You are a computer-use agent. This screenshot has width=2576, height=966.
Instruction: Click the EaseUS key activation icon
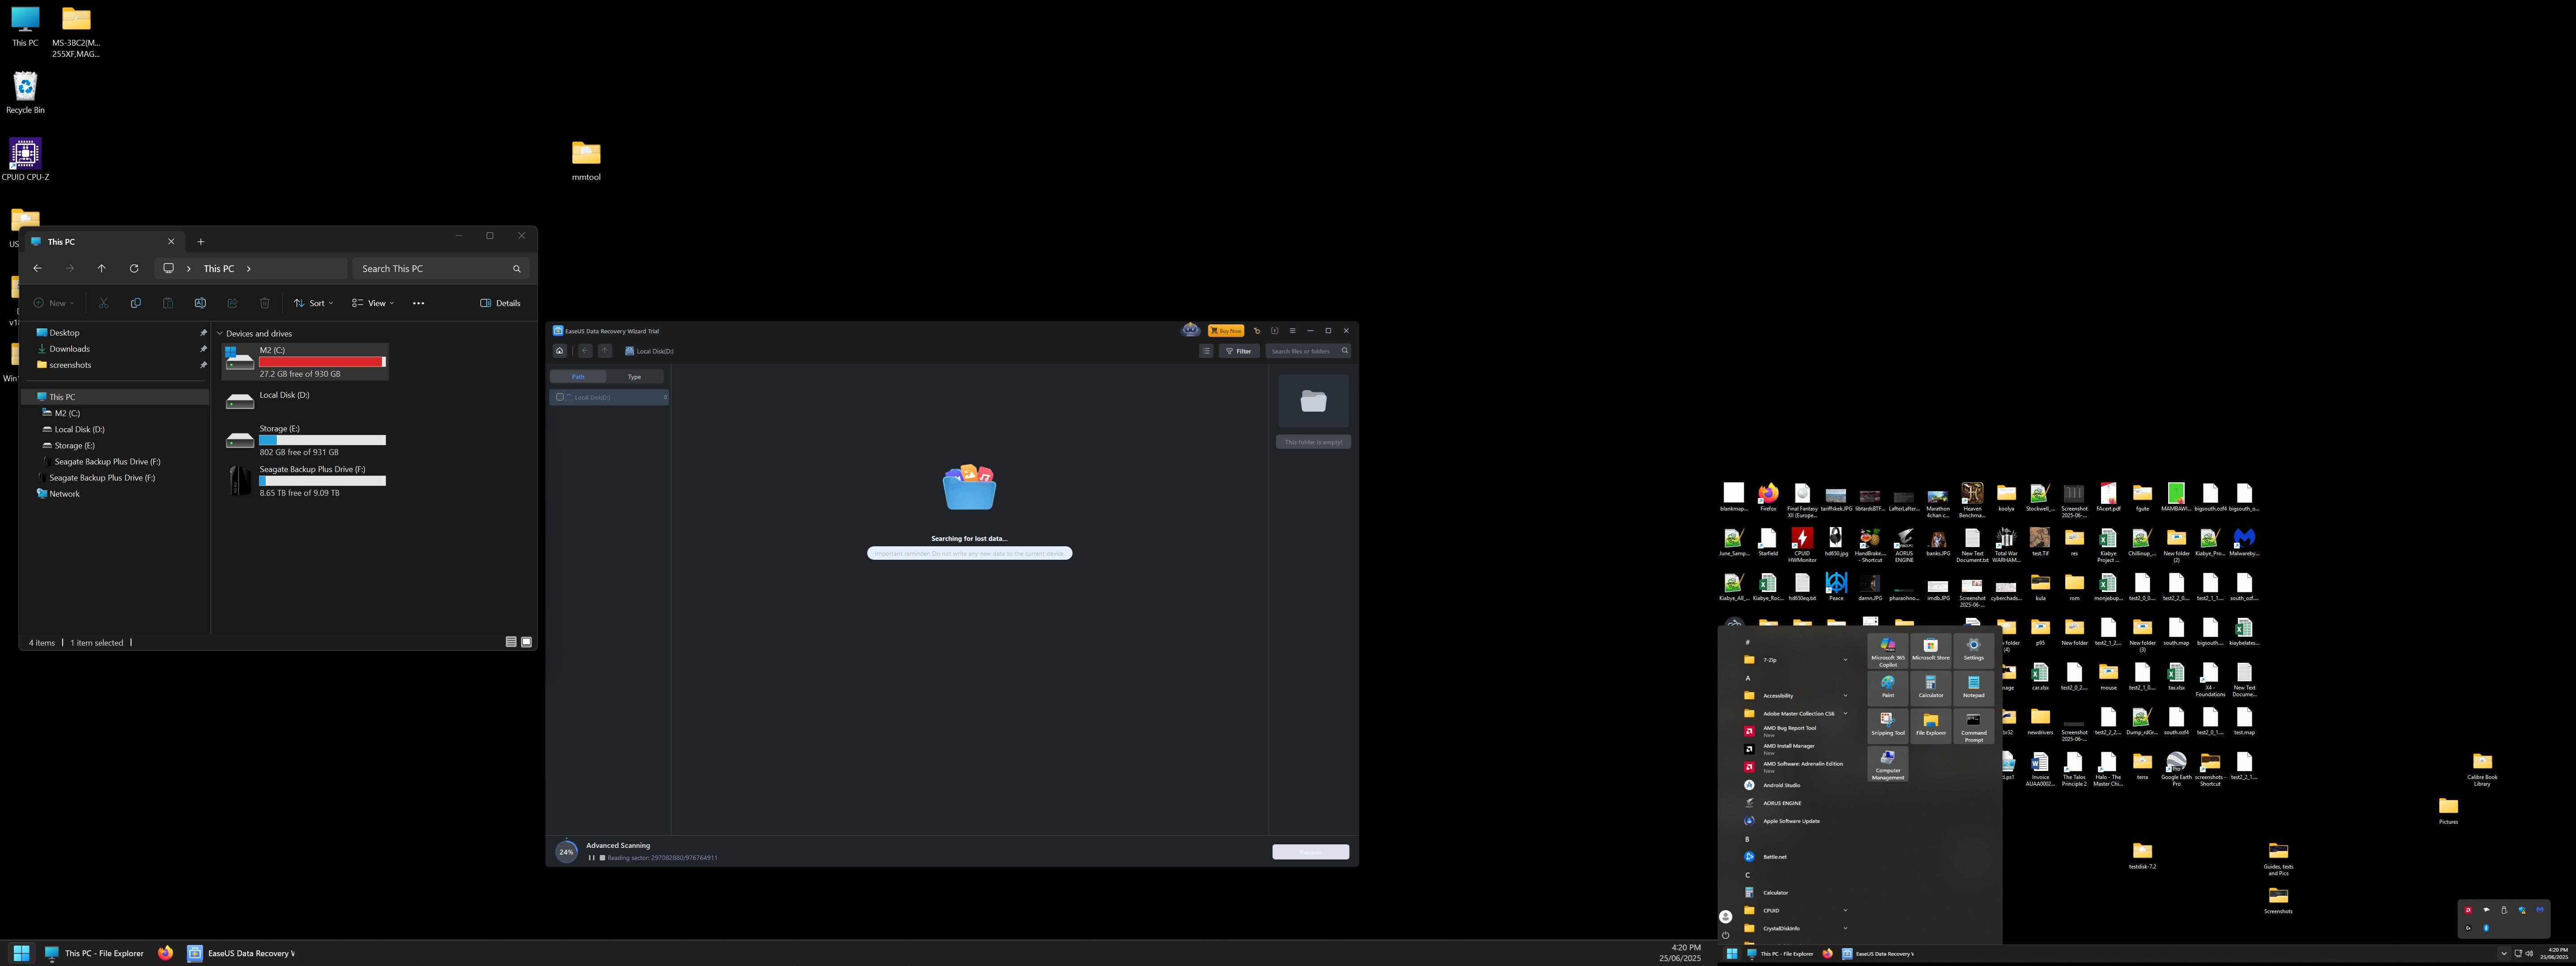[x=1257, y=331]
